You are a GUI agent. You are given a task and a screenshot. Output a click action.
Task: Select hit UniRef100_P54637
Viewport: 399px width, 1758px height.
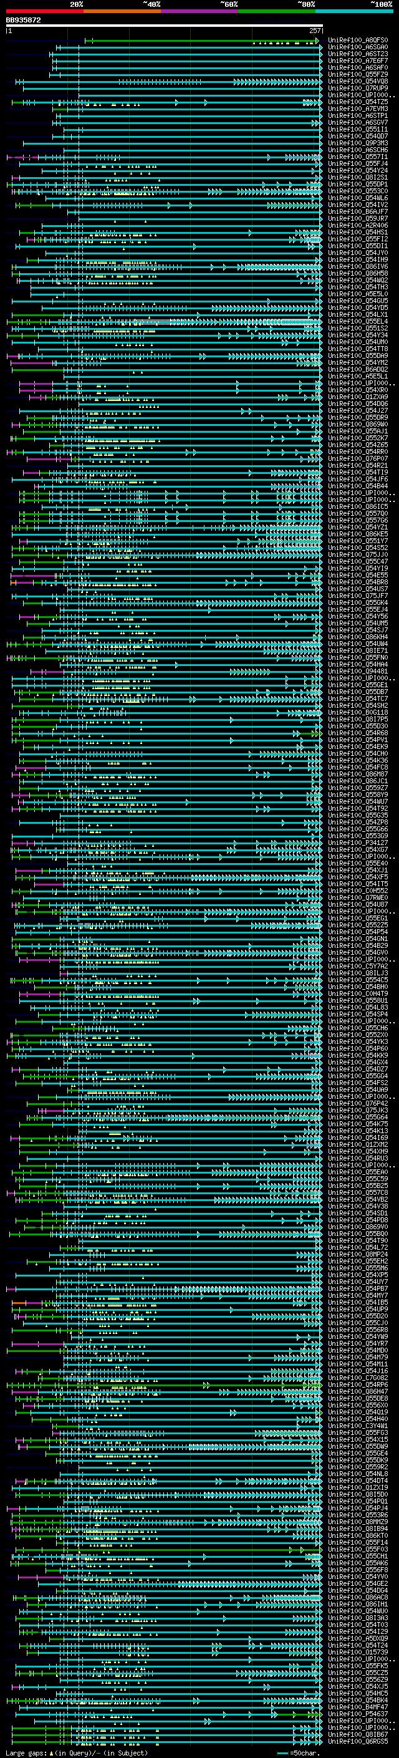pyautogui.click(x=358, y=1713)
